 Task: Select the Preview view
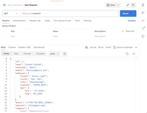coord(27,54)
